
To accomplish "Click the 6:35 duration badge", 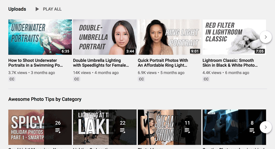I will coord(66,51).
